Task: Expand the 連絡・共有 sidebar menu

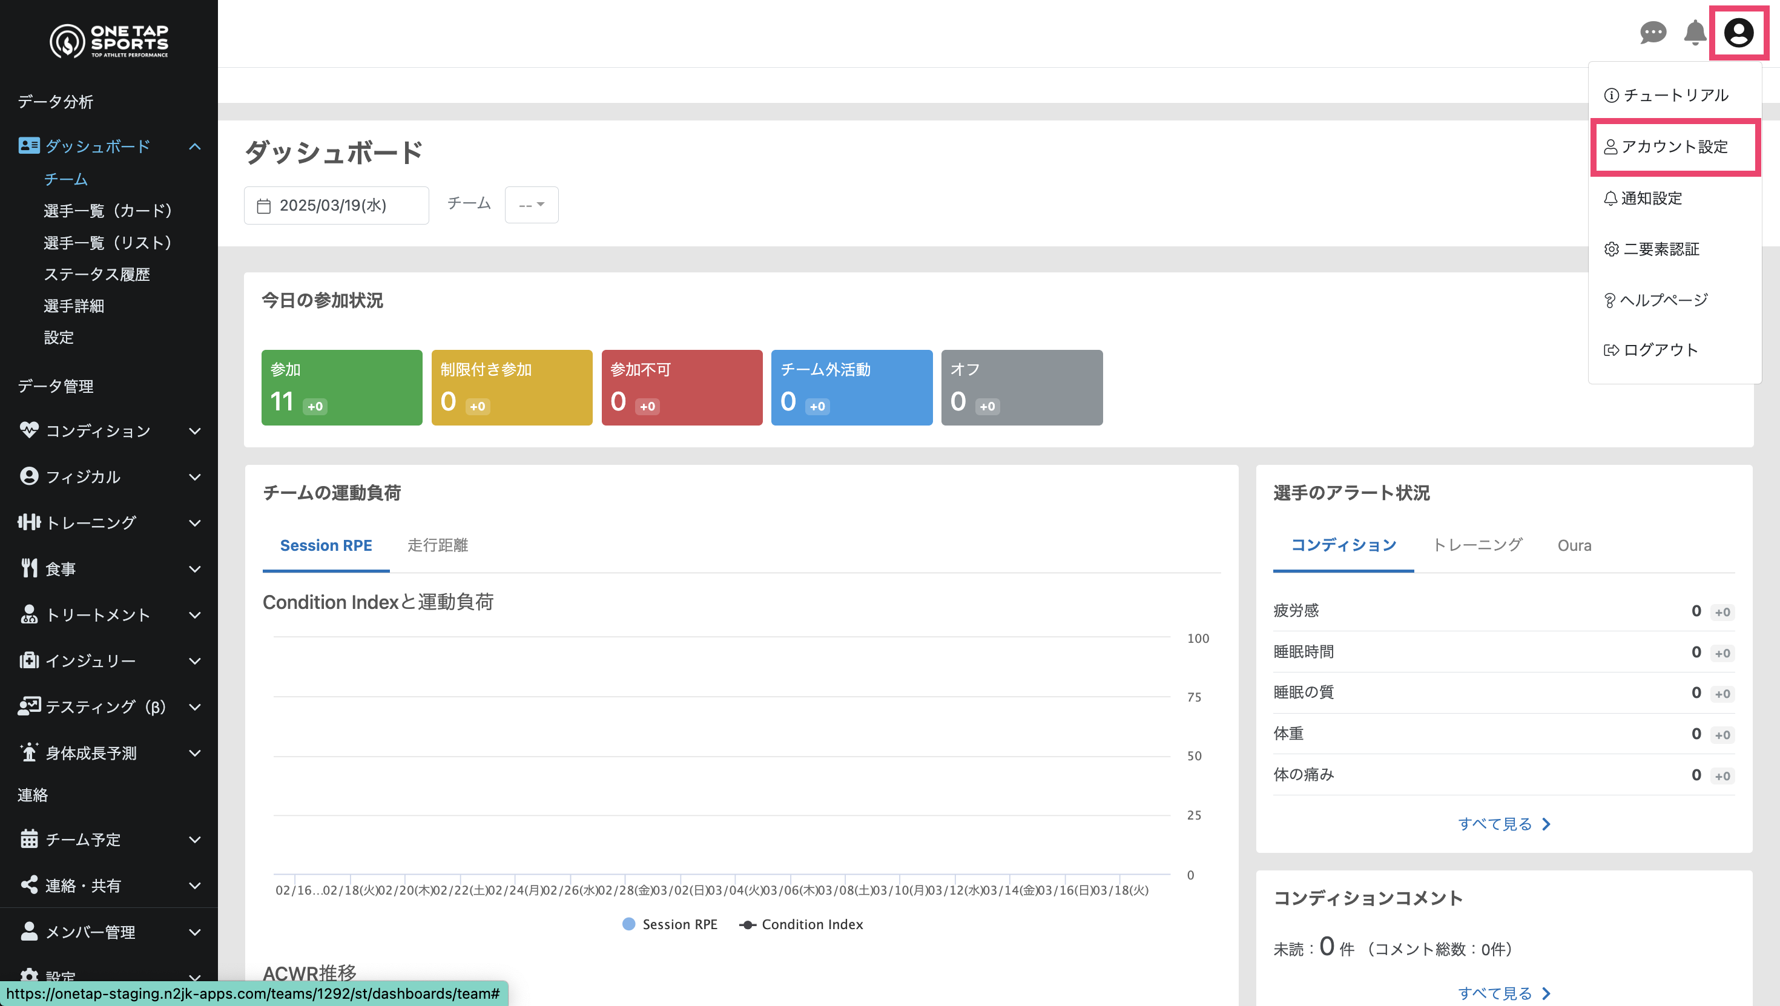Action: click(195, 886)
